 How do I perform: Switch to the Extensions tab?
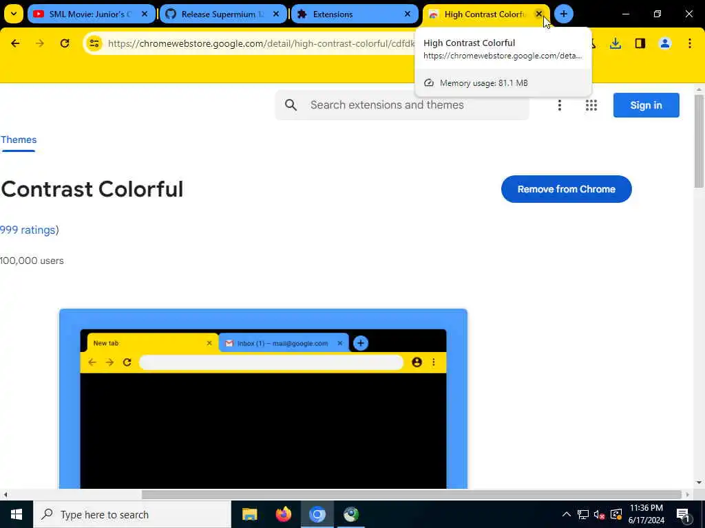[355, 14]
